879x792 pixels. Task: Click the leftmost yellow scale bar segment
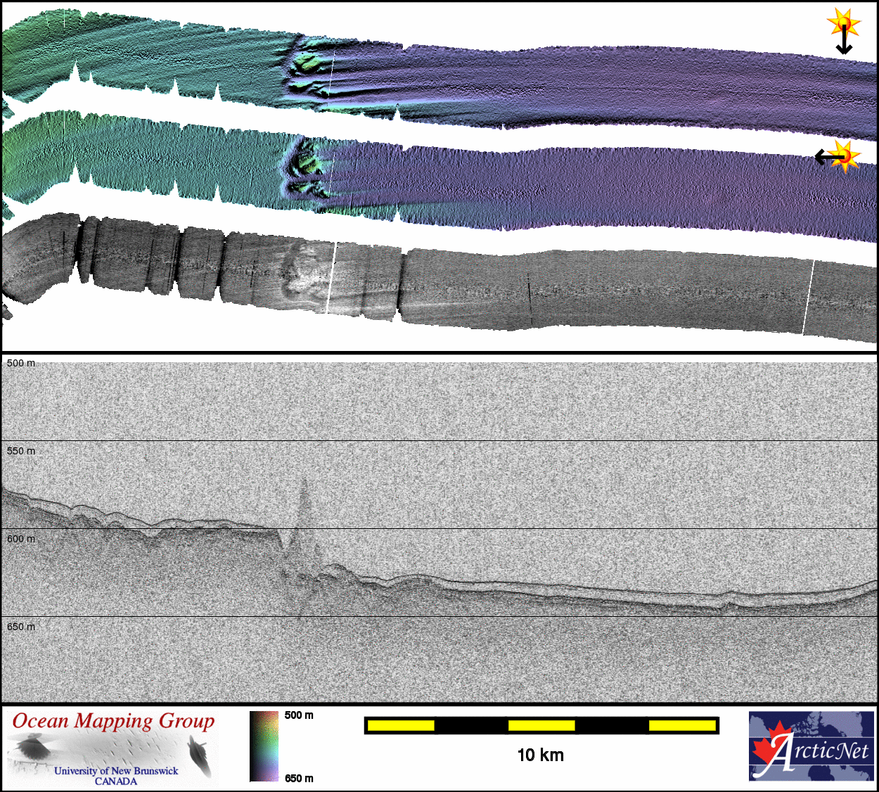coord(400,725)
